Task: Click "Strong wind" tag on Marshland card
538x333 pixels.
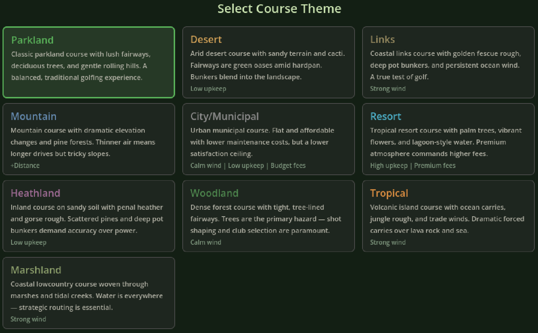Action: [28, 319]
